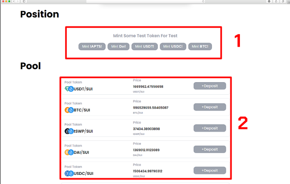
Task: Deposit into the USDT/SUI pool
Action: tap(210, 86)
